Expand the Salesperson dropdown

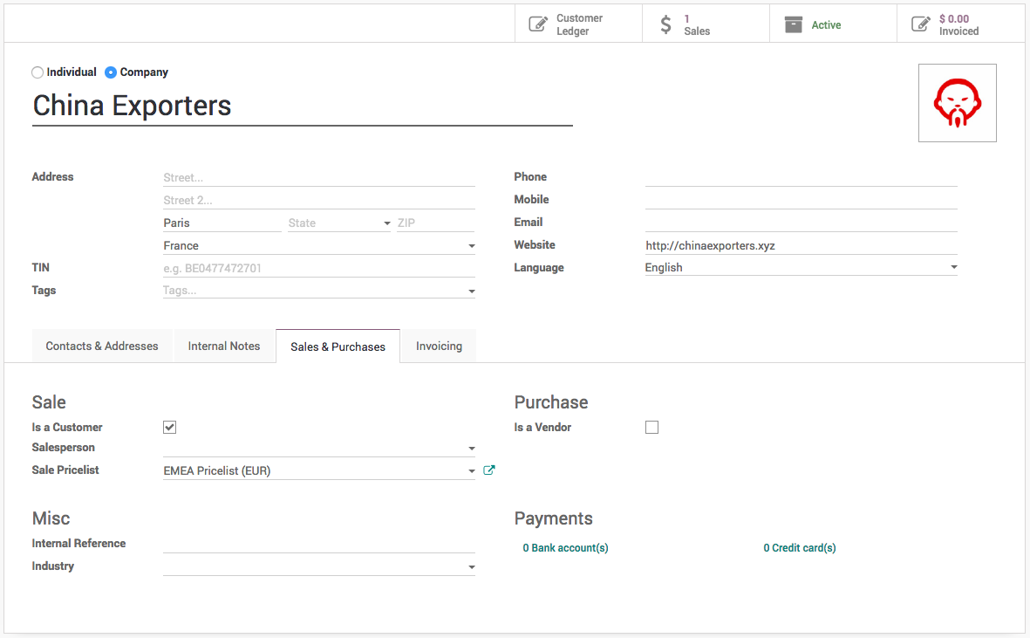pyautogui.click(x=471, y=449)
